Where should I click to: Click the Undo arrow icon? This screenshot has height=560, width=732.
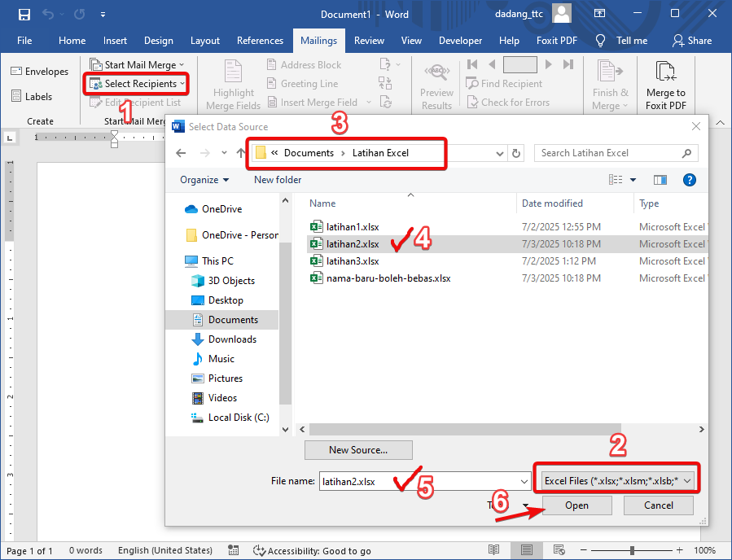coord(47,14)
